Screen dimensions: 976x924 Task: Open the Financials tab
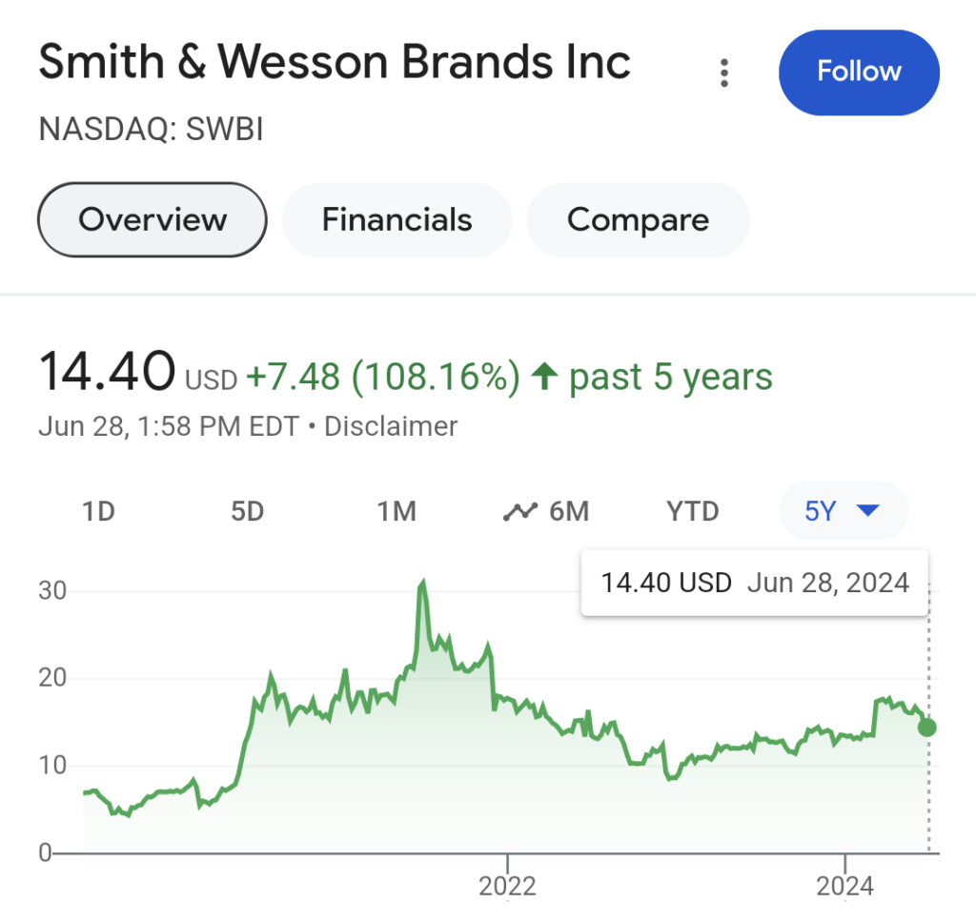coord(396,219)
